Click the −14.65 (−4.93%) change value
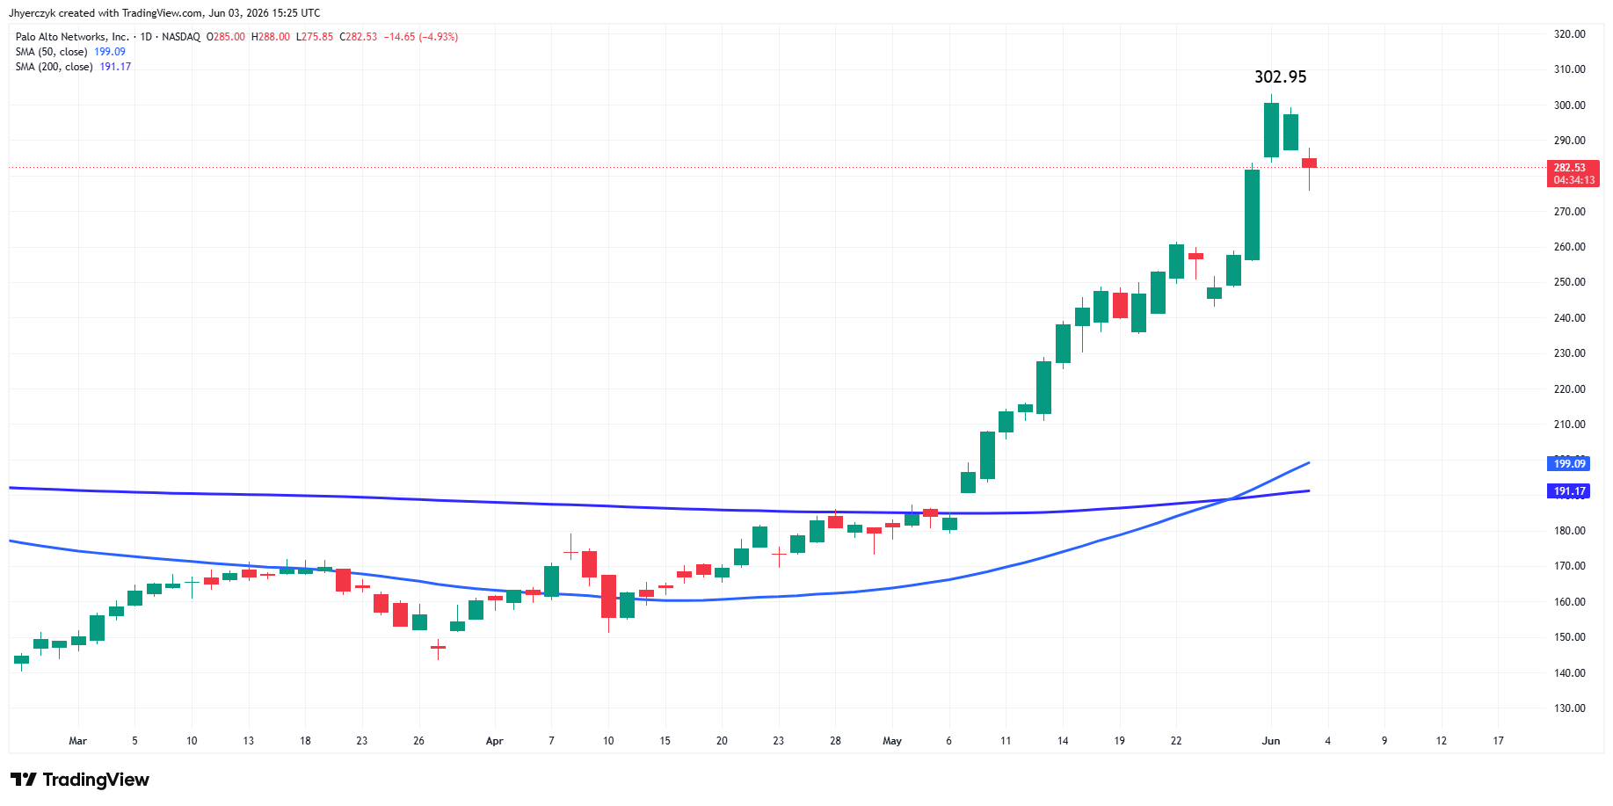This screenshot has width=1613, height=806. [x=421, y=37]
